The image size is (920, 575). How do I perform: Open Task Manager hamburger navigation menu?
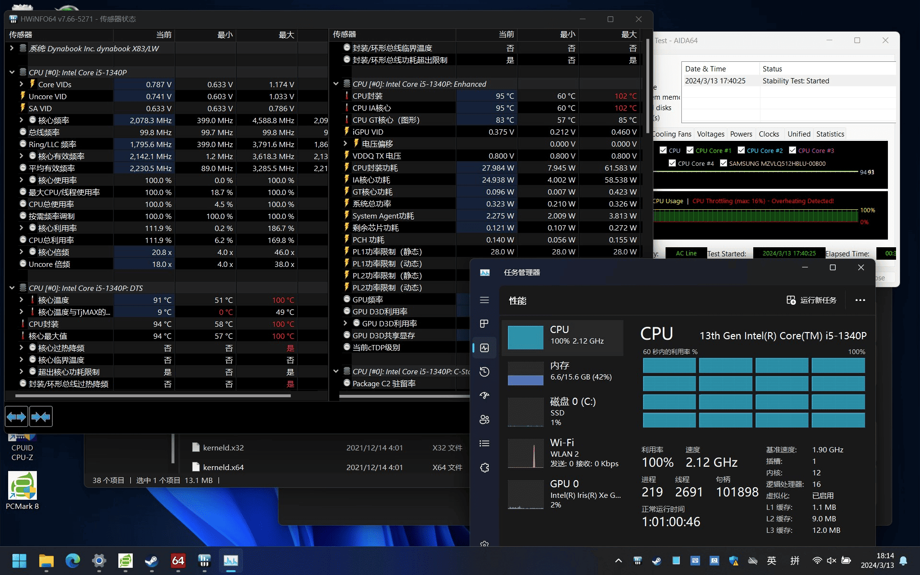tap(484, 300)
